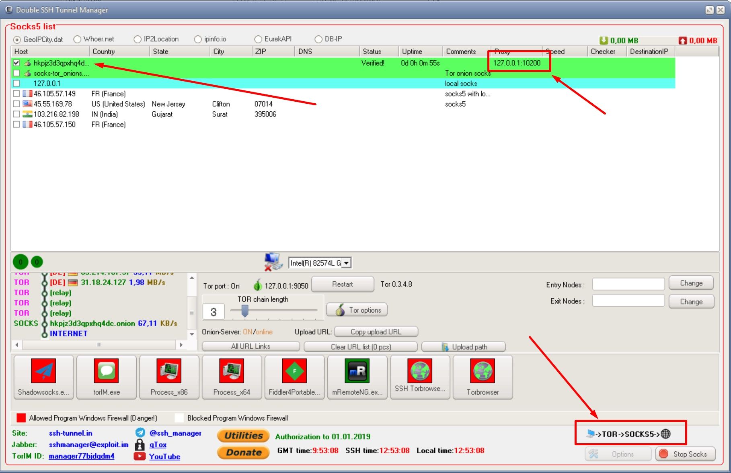This screenshot has height=473, width=731.
Task: Click the YouTube play icon
Action: [140, 456]
